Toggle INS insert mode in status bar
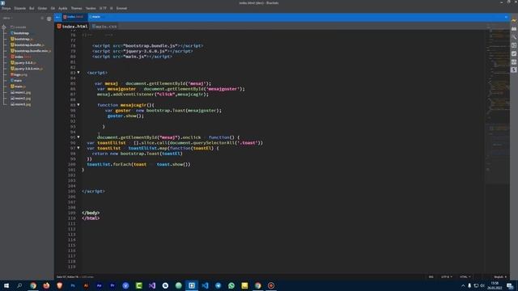This screenshot has height=291, width=518. click(x=431, y=276)
